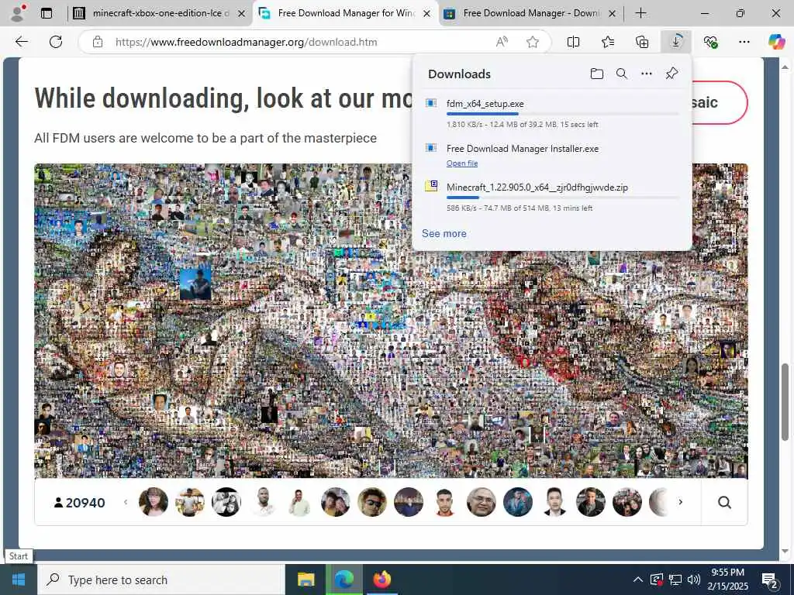Image resolution: width=794 pixels, height=595 pixels.
Task: Click the 20940 user count
Action: click(x=80, y=502)
